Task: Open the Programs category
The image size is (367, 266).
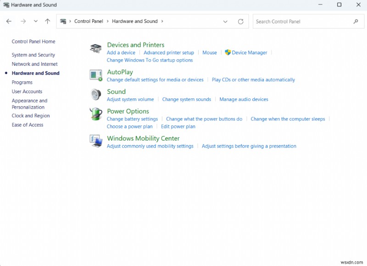Action: (x=22, y=83)
